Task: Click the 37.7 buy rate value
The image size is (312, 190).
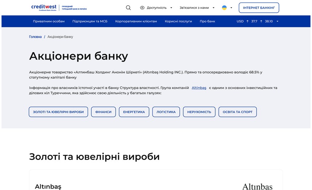Action: 254,21
